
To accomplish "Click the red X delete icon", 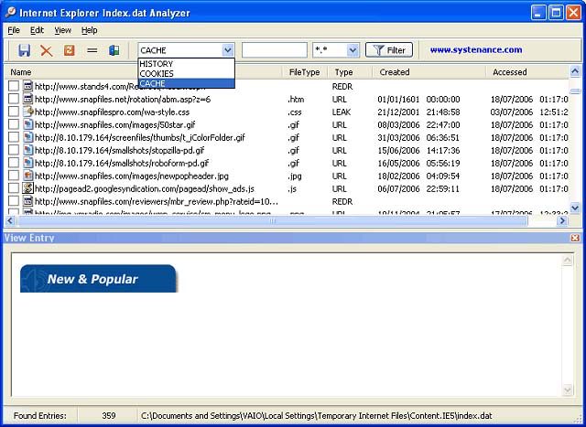I will coord(47,50).
